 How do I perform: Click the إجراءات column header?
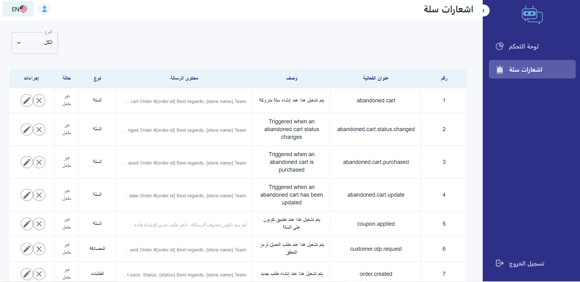click(31, 78)
